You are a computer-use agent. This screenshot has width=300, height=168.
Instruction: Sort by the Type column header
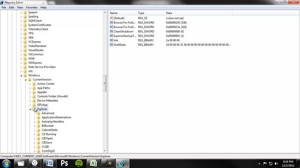150,13
